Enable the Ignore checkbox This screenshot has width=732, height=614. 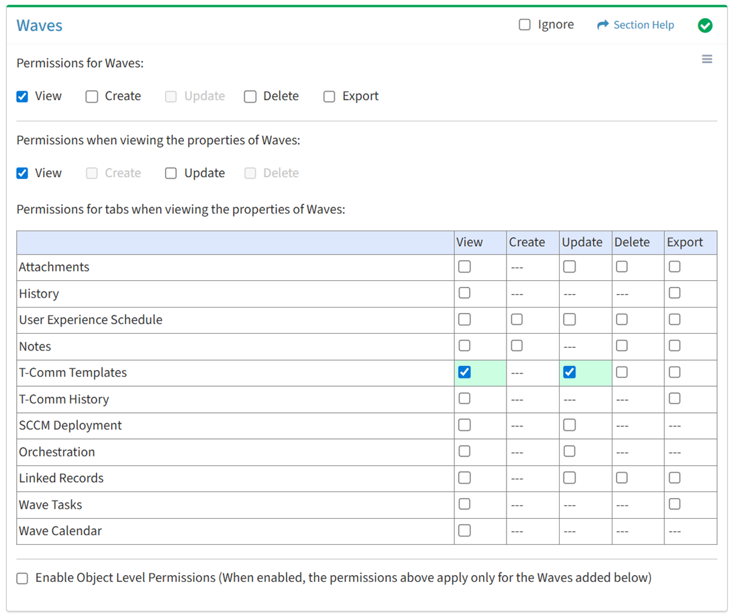click(525, 25)
